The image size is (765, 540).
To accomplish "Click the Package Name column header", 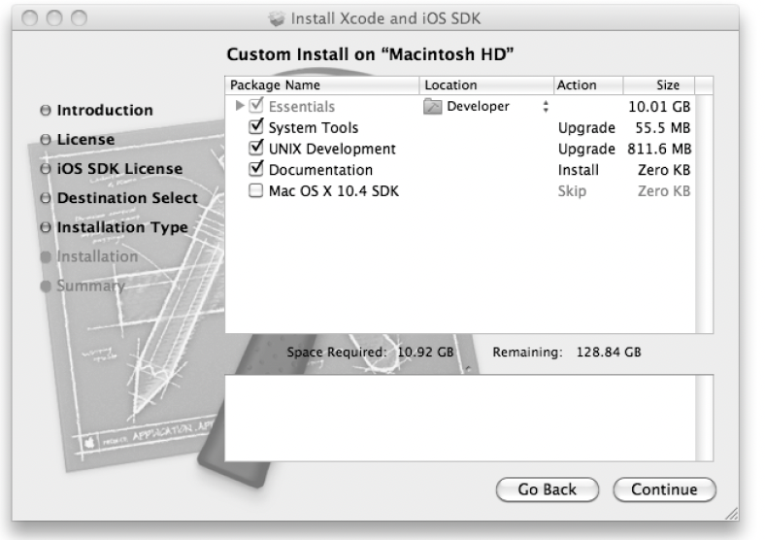I will [322, 84].
